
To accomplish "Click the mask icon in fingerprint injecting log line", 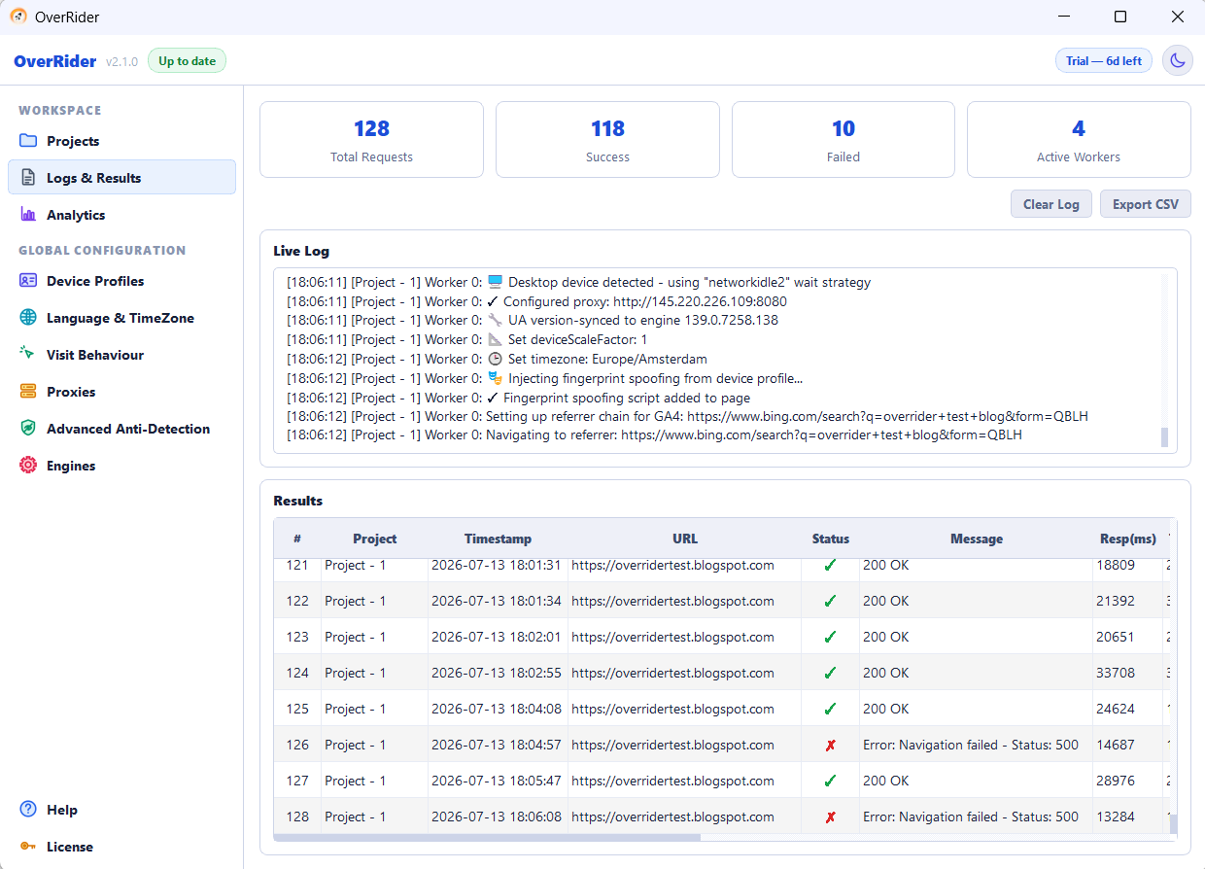I will click(496, 378).
